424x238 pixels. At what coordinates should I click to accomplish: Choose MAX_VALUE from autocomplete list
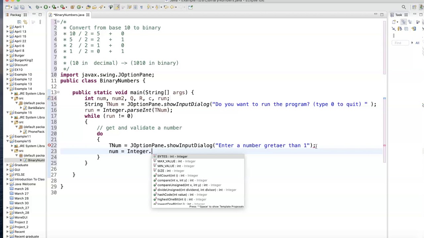click(x=198, y=161)
